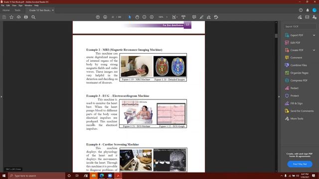This screenshot has width=319, height=179.
Task: Open notifications bell
Action: (x=308, y=10)
